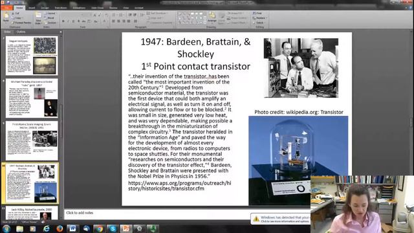Align text left
Viewport: 414px width, 233px height.
114,21
